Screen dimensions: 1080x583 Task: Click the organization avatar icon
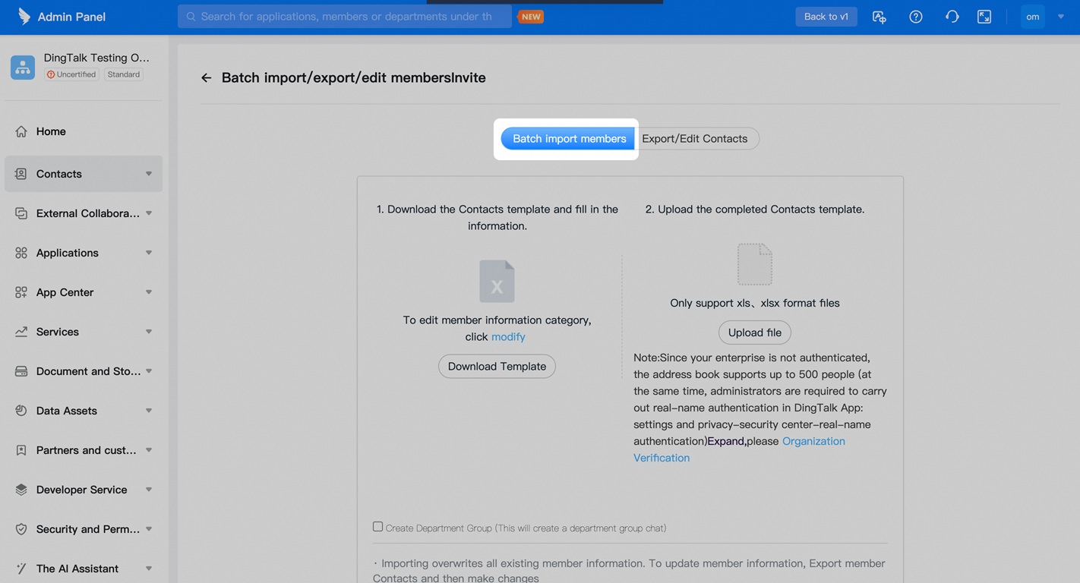pos(23,67)
